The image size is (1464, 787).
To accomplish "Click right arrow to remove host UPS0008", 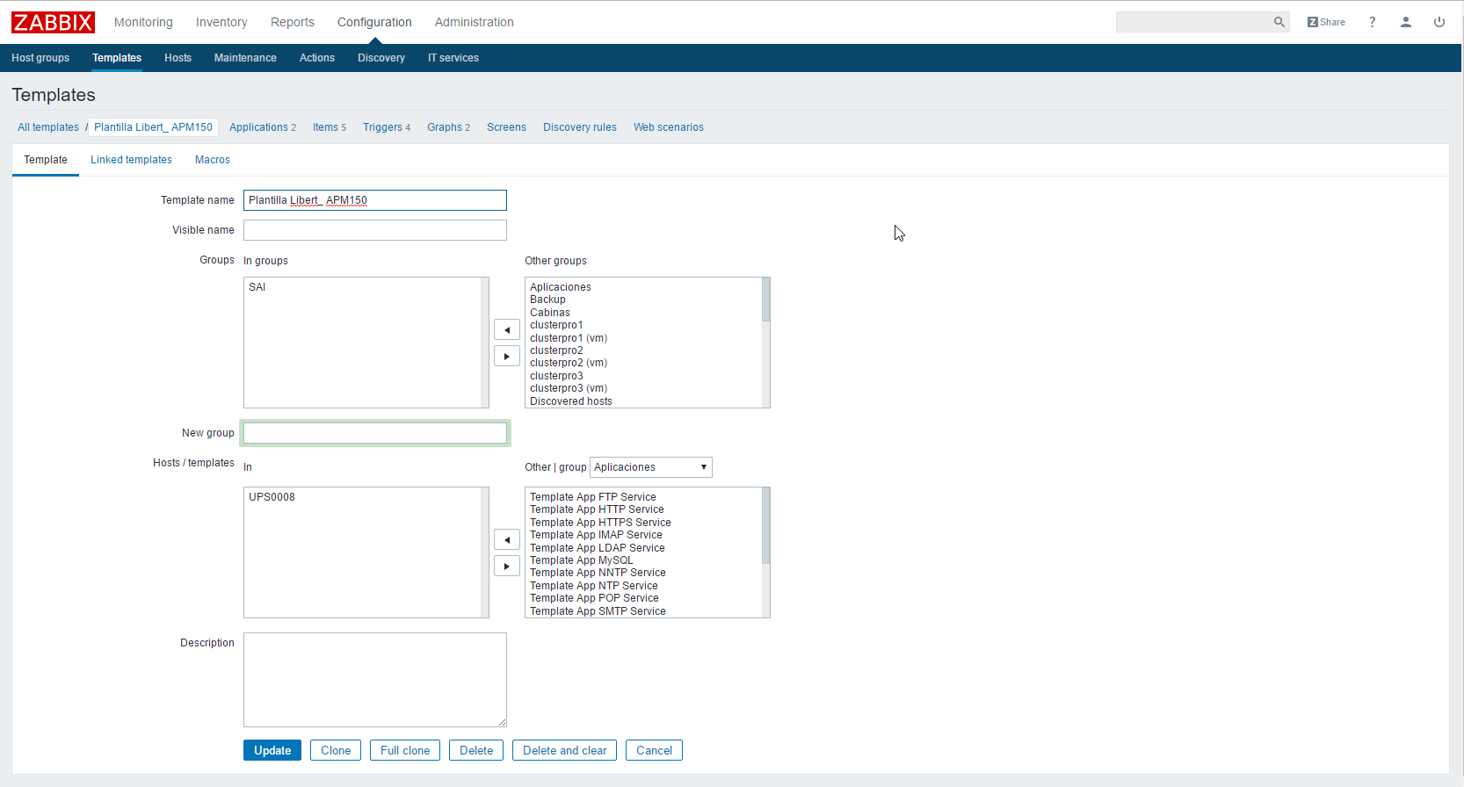I will click(506, 567).
